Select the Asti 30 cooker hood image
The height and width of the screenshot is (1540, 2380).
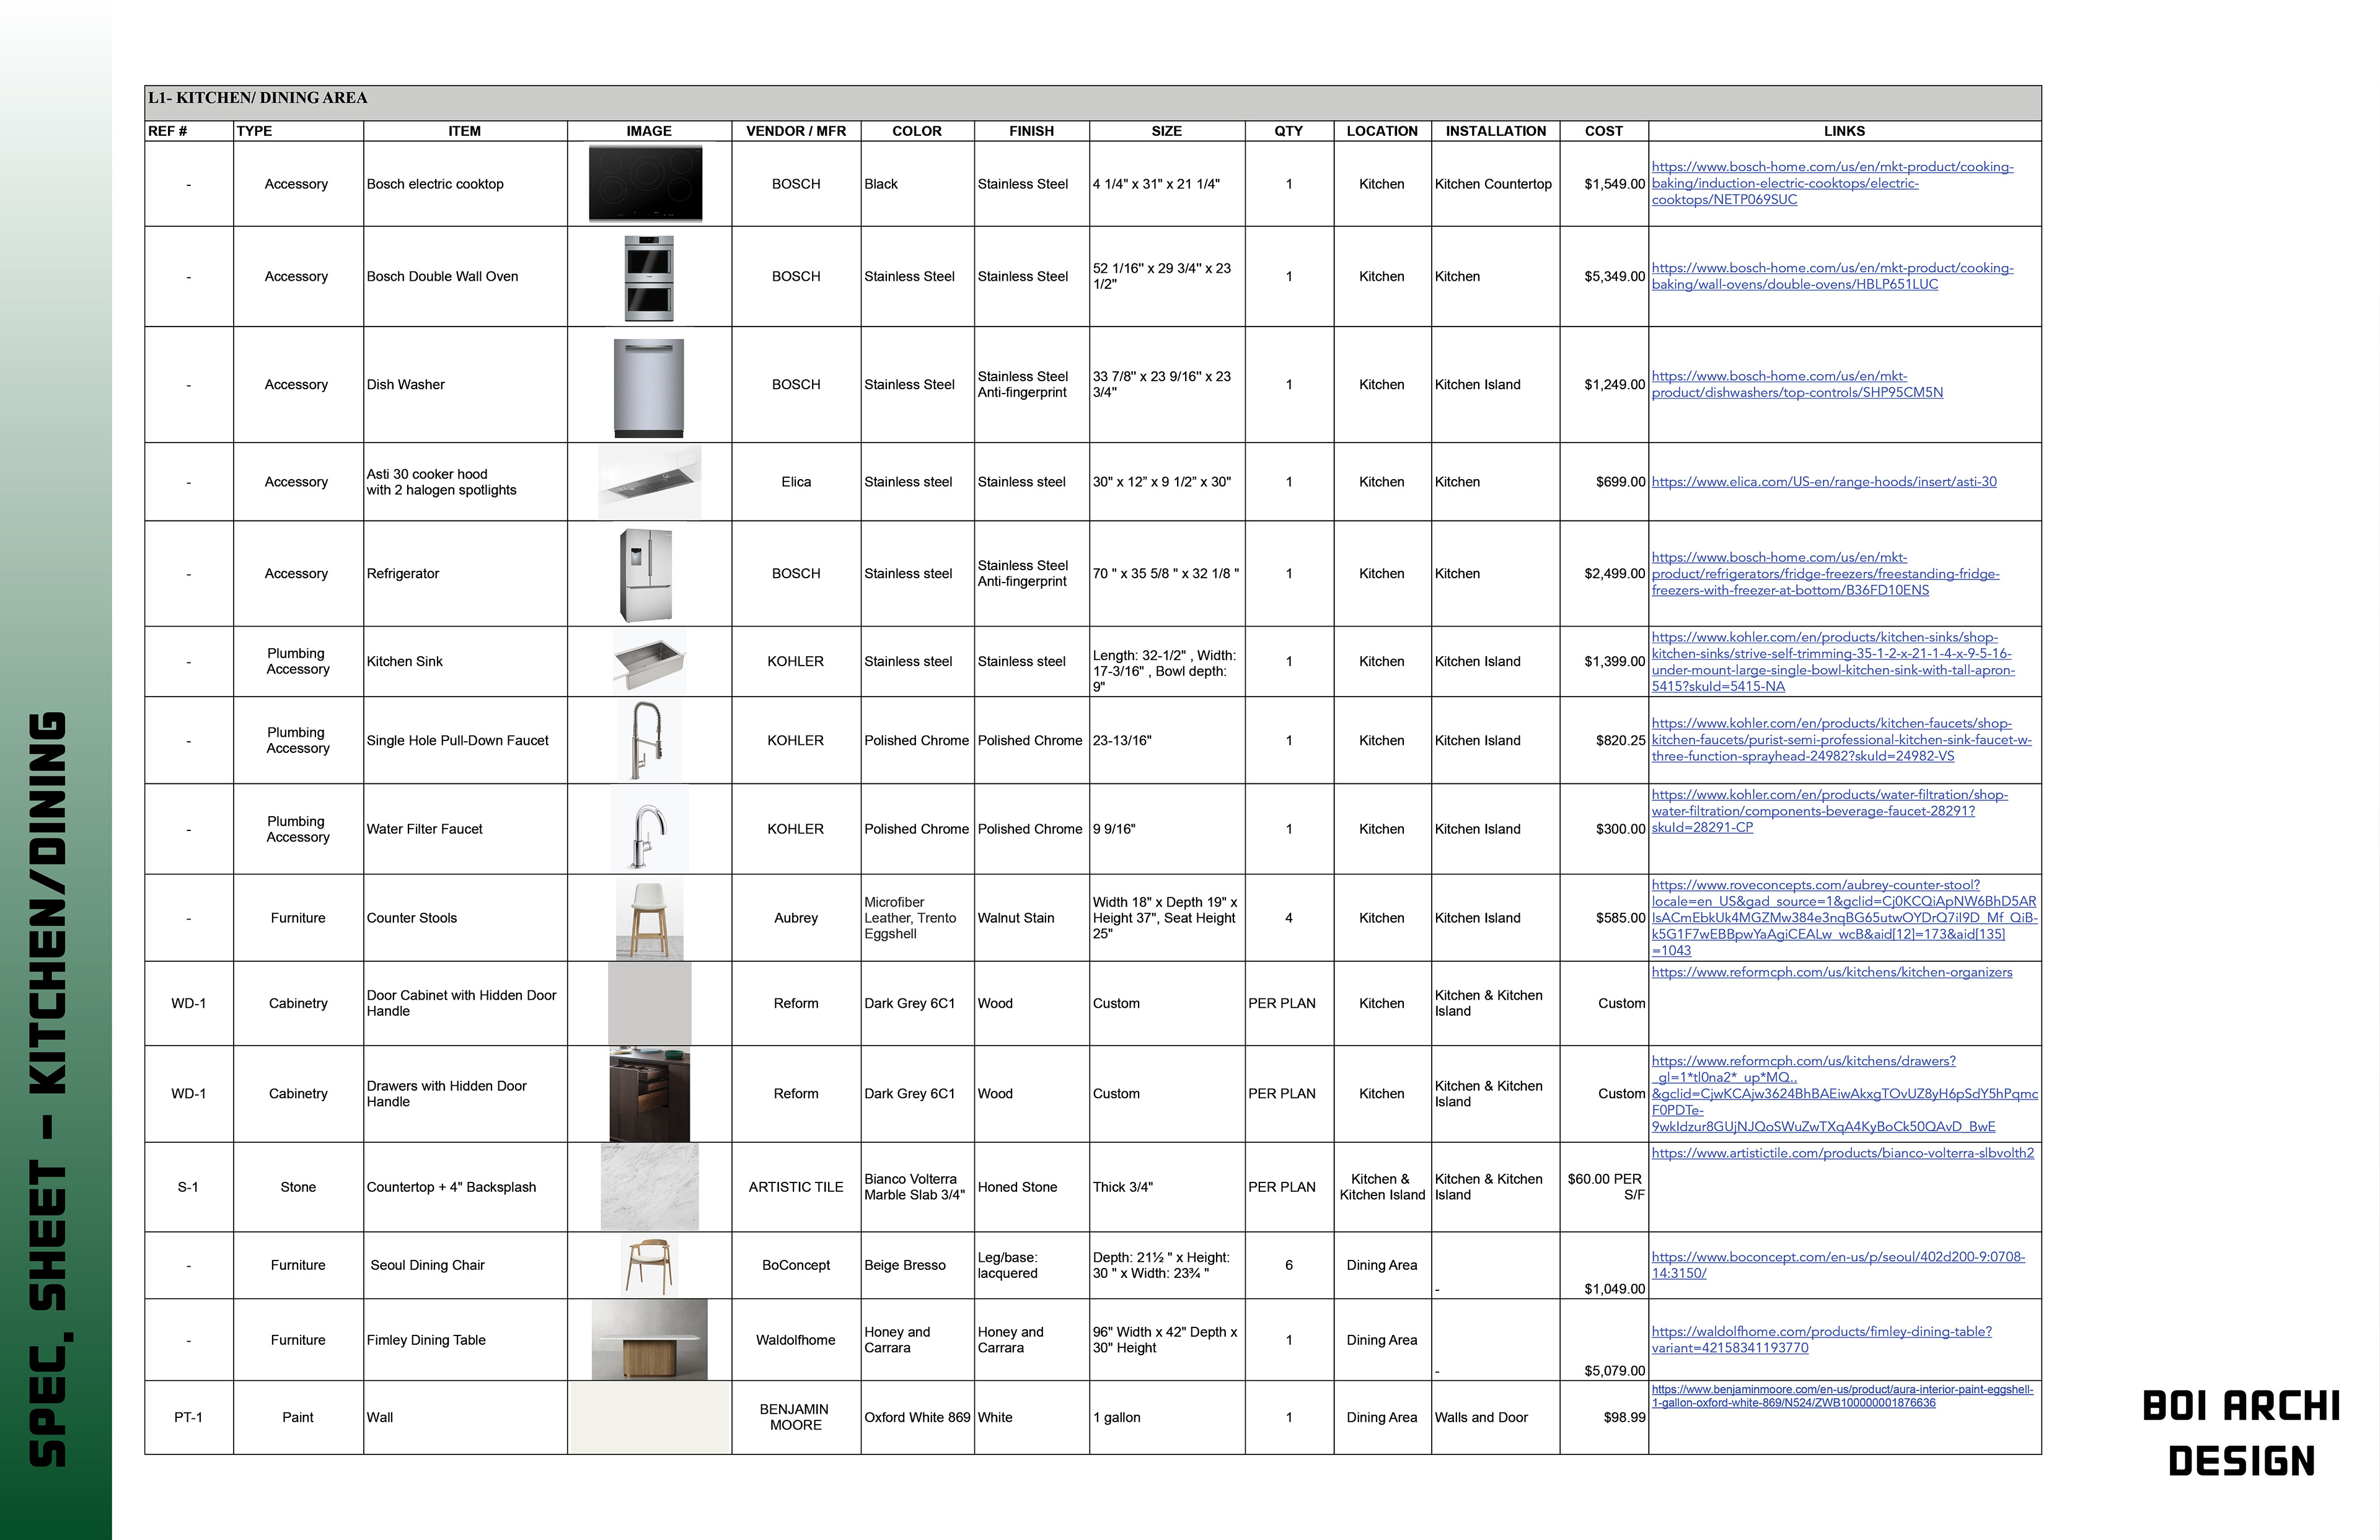click(649, 482)
